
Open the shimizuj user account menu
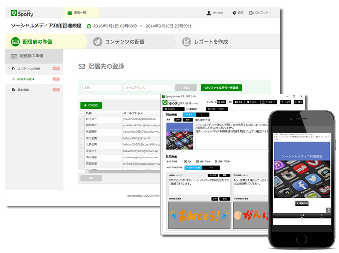[215, 13]
